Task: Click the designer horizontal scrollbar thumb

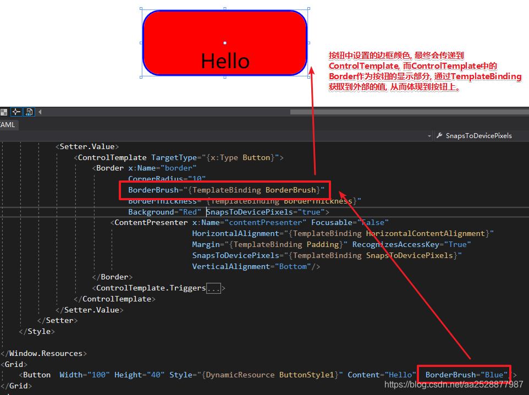Action: pos(409,112)
